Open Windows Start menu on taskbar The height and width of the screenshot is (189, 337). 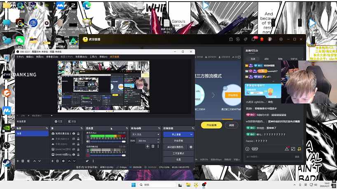coord(133,185)
